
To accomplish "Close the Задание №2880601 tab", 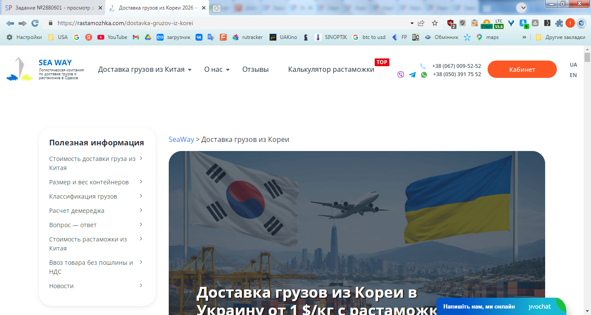I will (x=100, y=8).
